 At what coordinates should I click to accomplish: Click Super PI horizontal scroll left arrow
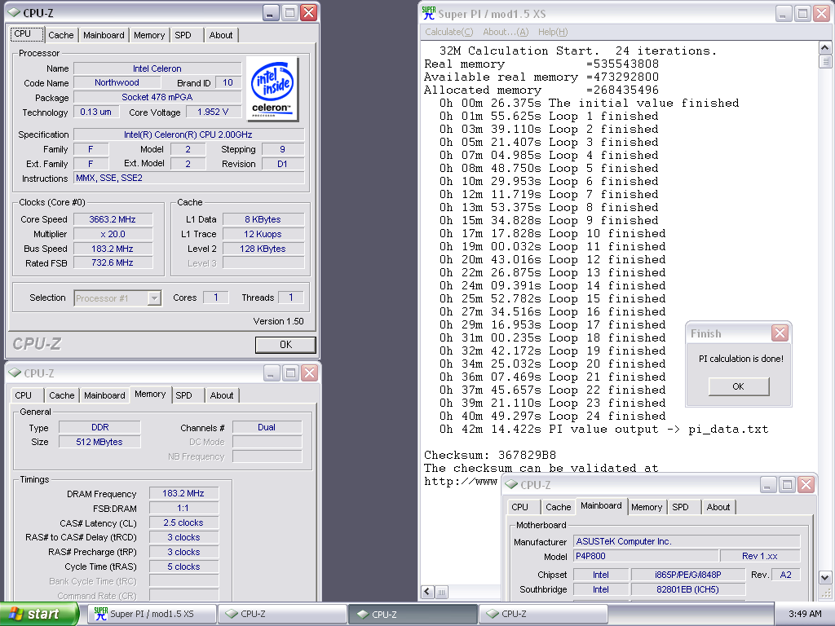(x=427, y=592)
